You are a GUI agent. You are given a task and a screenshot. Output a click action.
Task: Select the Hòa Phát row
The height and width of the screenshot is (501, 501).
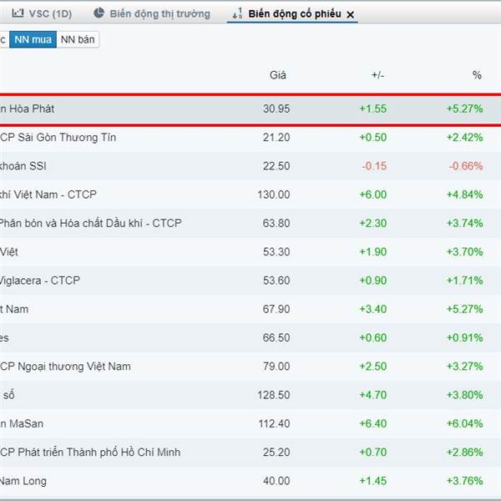coord(250,109)
